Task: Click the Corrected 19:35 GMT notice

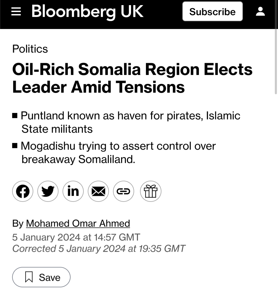Action: [x=99, y=249]
